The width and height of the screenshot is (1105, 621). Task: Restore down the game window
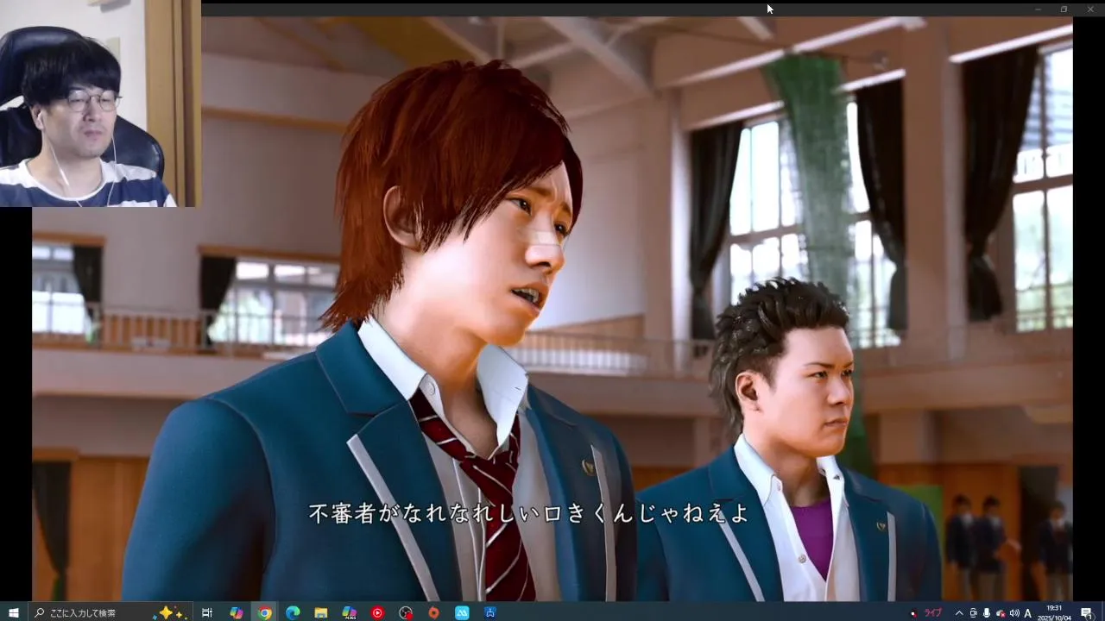tap(1064, 9)
